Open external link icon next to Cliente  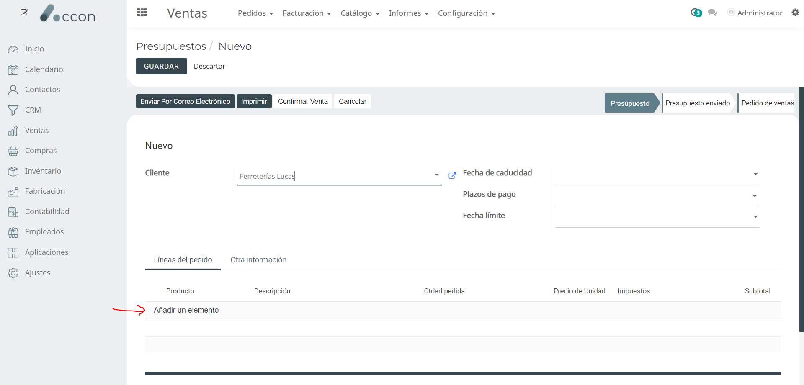pos(452,175)
